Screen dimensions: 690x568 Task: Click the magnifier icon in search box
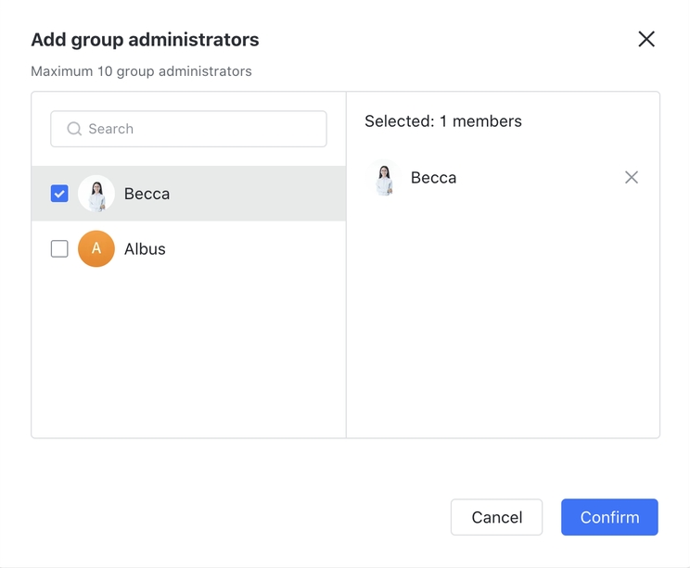coord(74,129)
